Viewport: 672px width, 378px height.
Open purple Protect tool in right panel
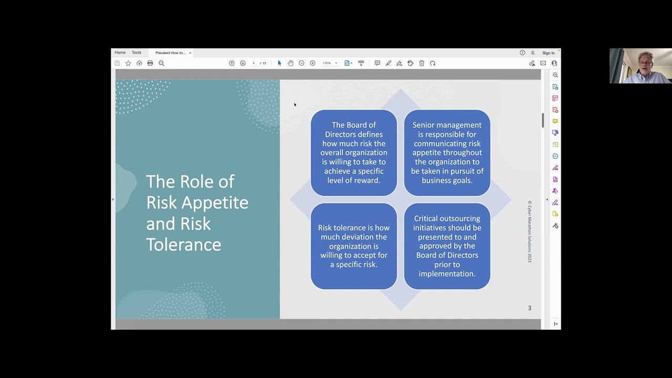coord(555,179)
